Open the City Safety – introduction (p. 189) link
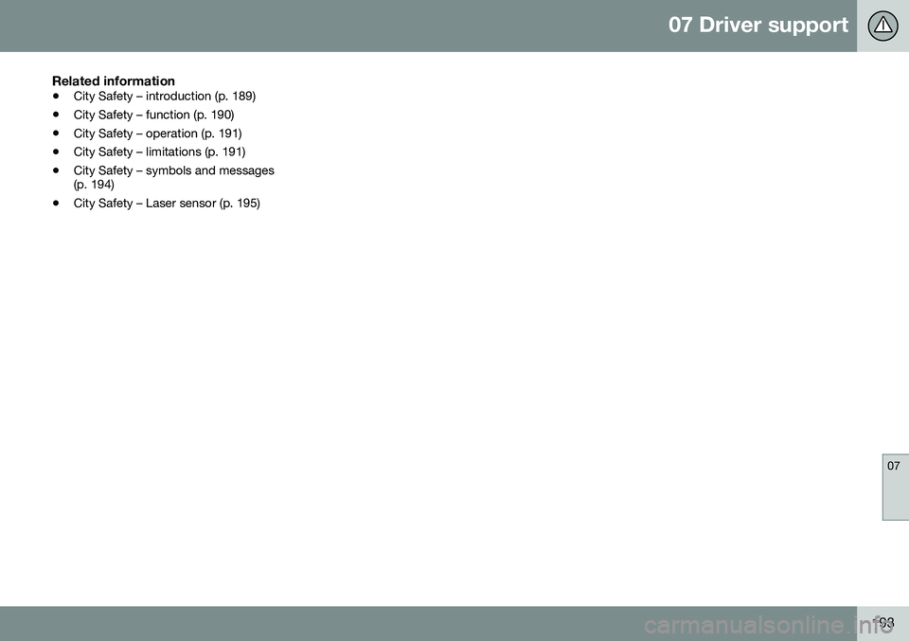Image resolution: width=909 pixels, height=641 pixels. coord(165,97)
